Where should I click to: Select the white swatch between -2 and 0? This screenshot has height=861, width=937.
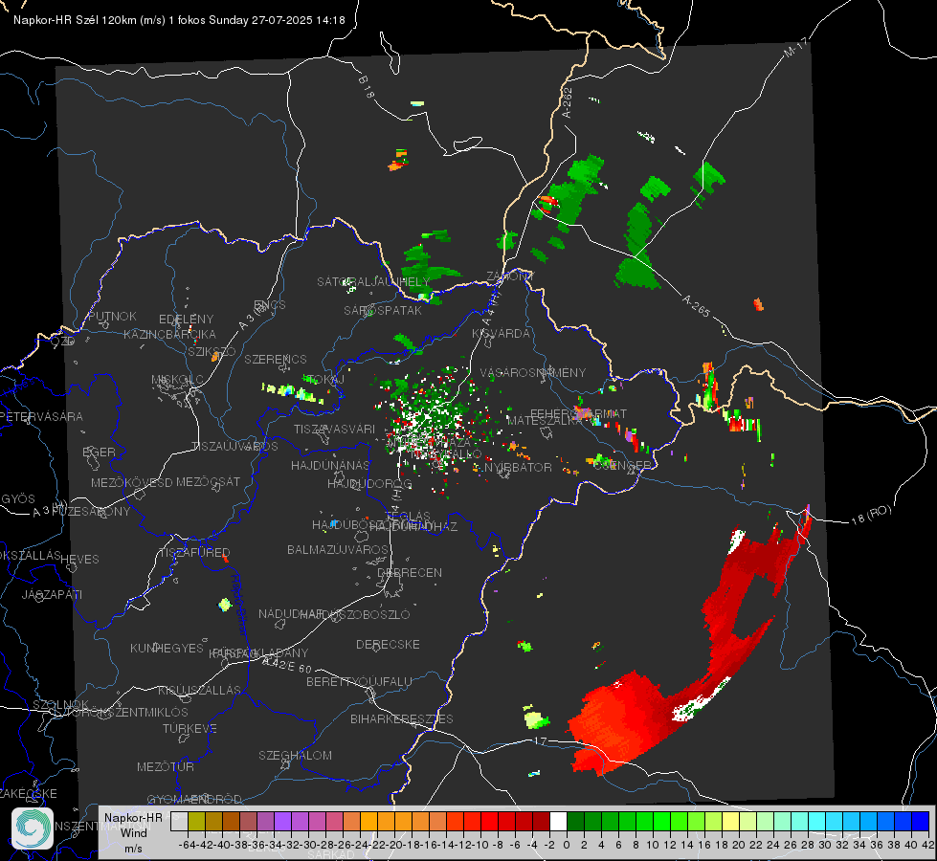[558, 822]
